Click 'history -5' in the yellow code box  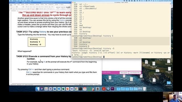(36, 44)
